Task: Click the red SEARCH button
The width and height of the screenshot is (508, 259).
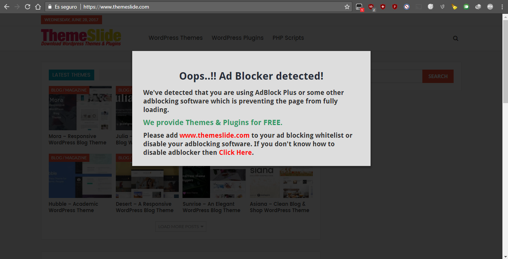Action: (438, 76)
